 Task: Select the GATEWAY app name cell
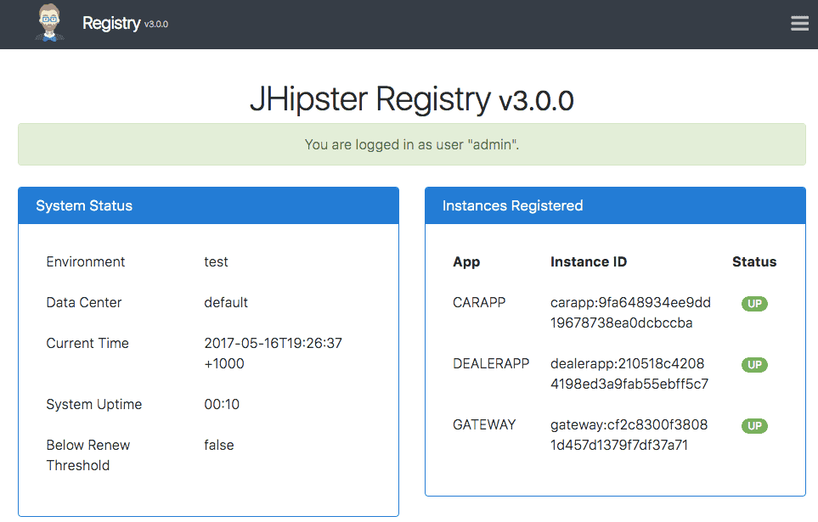tap(484, 424)
